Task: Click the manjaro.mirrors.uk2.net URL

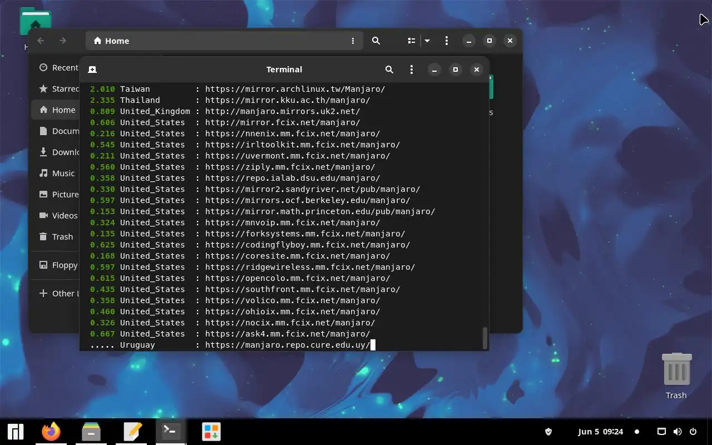Action: 283,111
